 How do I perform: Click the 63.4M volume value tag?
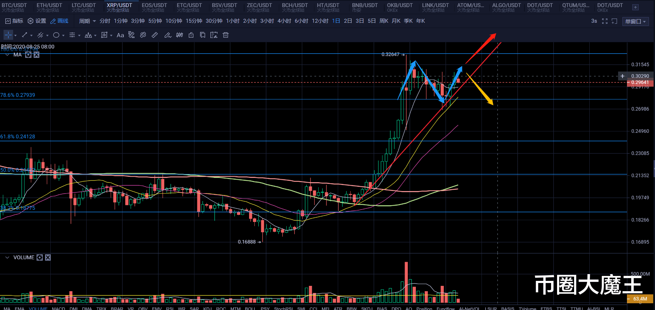point(640,299)
